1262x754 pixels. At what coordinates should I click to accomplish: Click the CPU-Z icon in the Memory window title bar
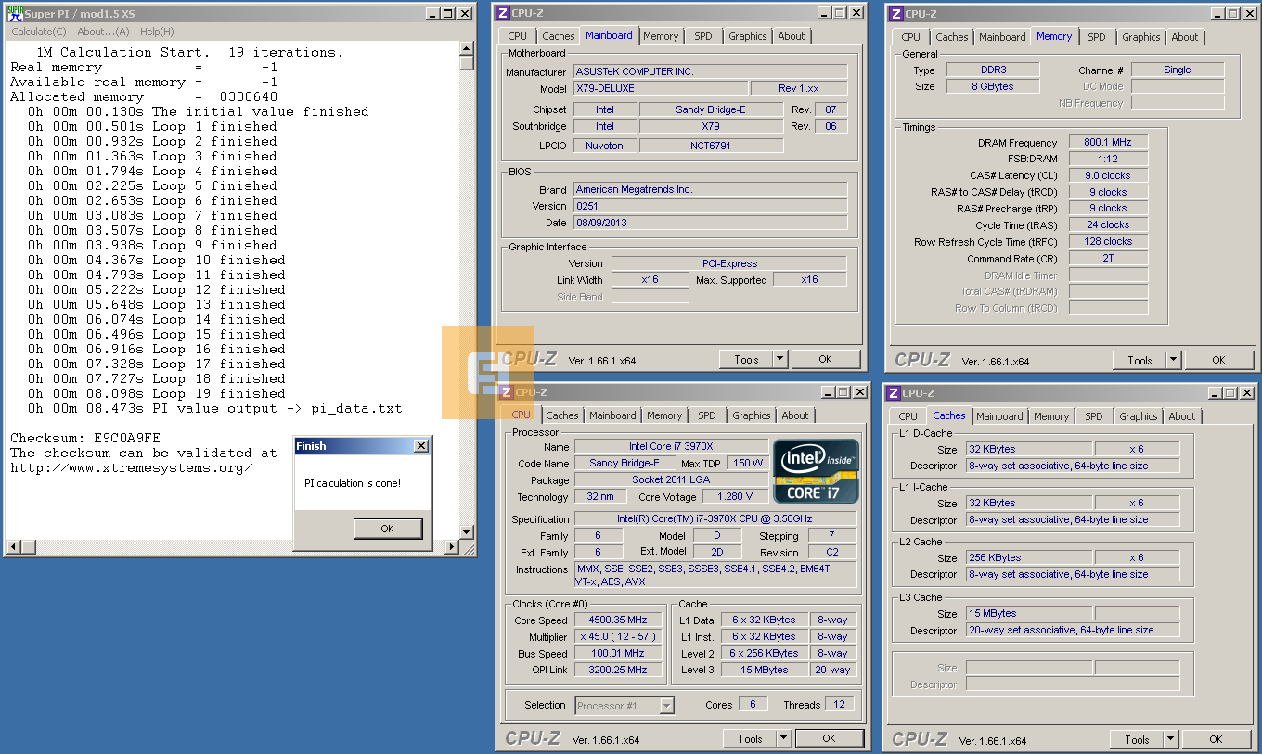[x=895, y=14]
